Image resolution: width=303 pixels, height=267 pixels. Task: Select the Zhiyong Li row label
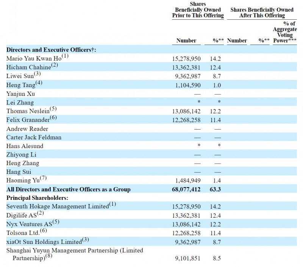pos(21,155)
